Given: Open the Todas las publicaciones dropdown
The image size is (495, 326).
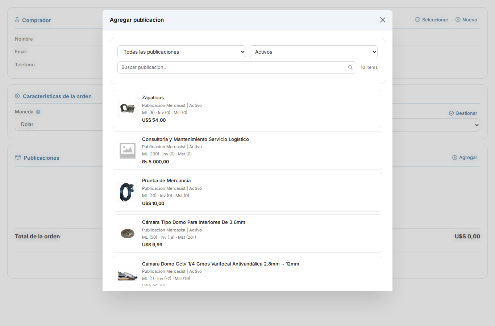Looking at the screenshot, I should [x=182, y=52].
